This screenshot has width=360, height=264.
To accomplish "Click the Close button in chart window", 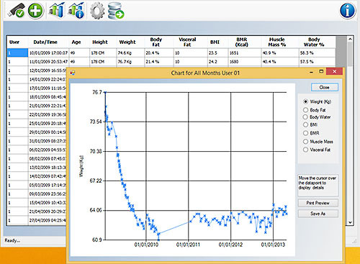I will click(325, 87).
